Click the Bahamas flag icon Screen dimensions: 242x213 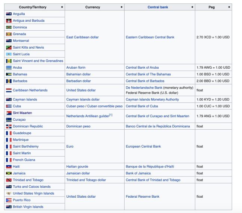coord(9,74)
